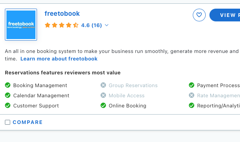Click the Customer Support check icon
Image resolution: width=240 pixels, height=142 pixels.
click(8, 106)
